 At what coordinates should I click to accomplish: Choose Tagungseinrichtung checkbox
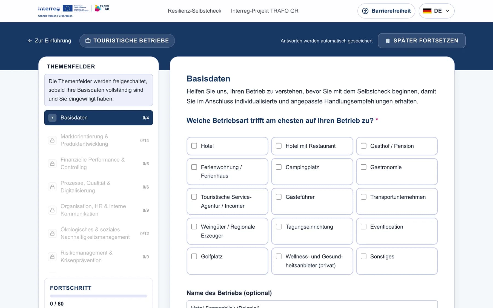click(x=279, y=227)
